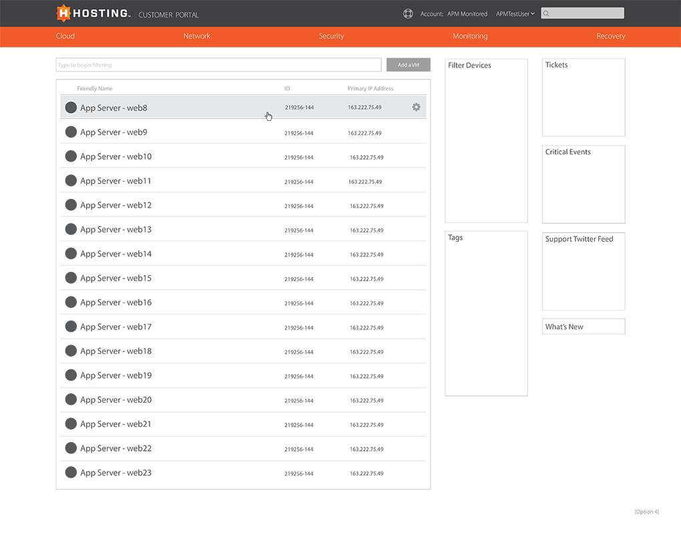
Task: Click status circle for App Server - web12
Action: 71,205
